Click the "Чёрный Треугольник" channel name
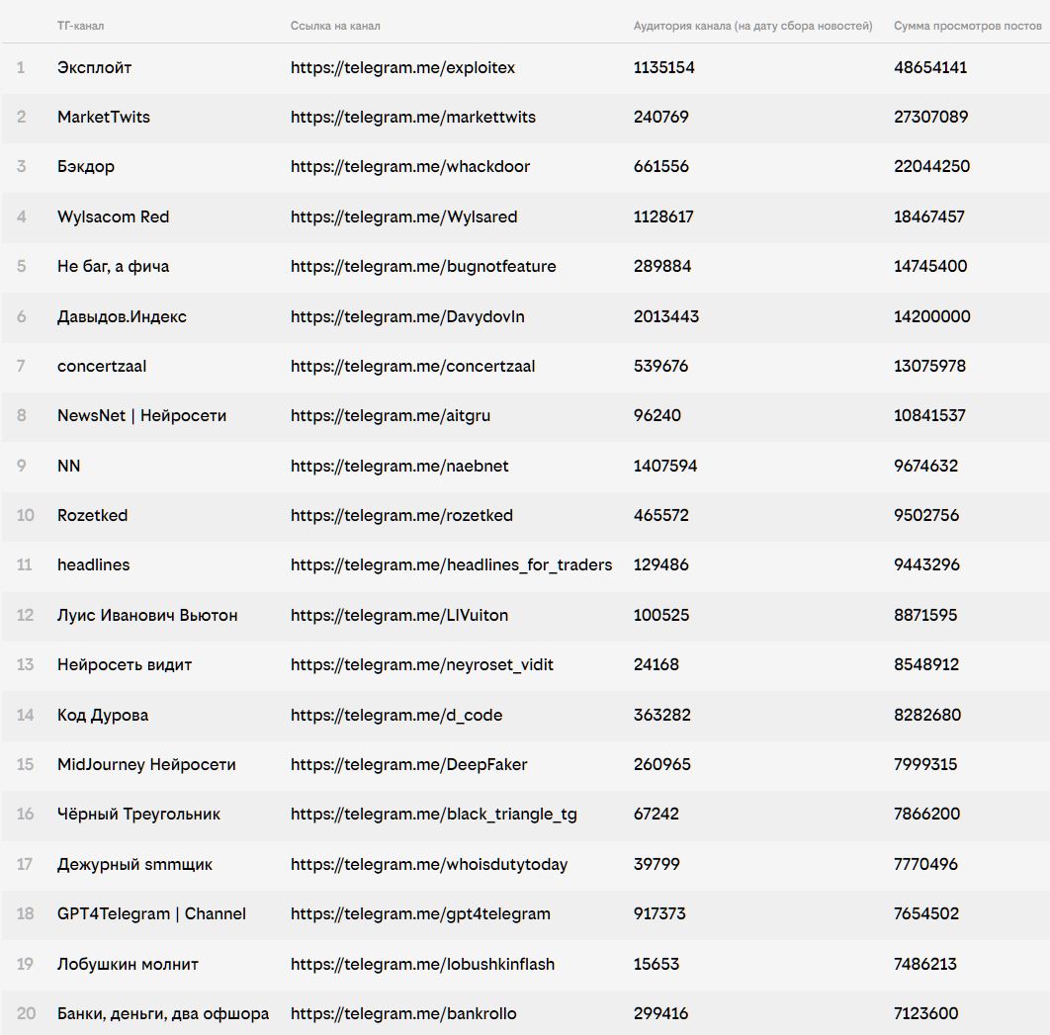This screenshot has width=1050, height=1035. tap(138, 815)
